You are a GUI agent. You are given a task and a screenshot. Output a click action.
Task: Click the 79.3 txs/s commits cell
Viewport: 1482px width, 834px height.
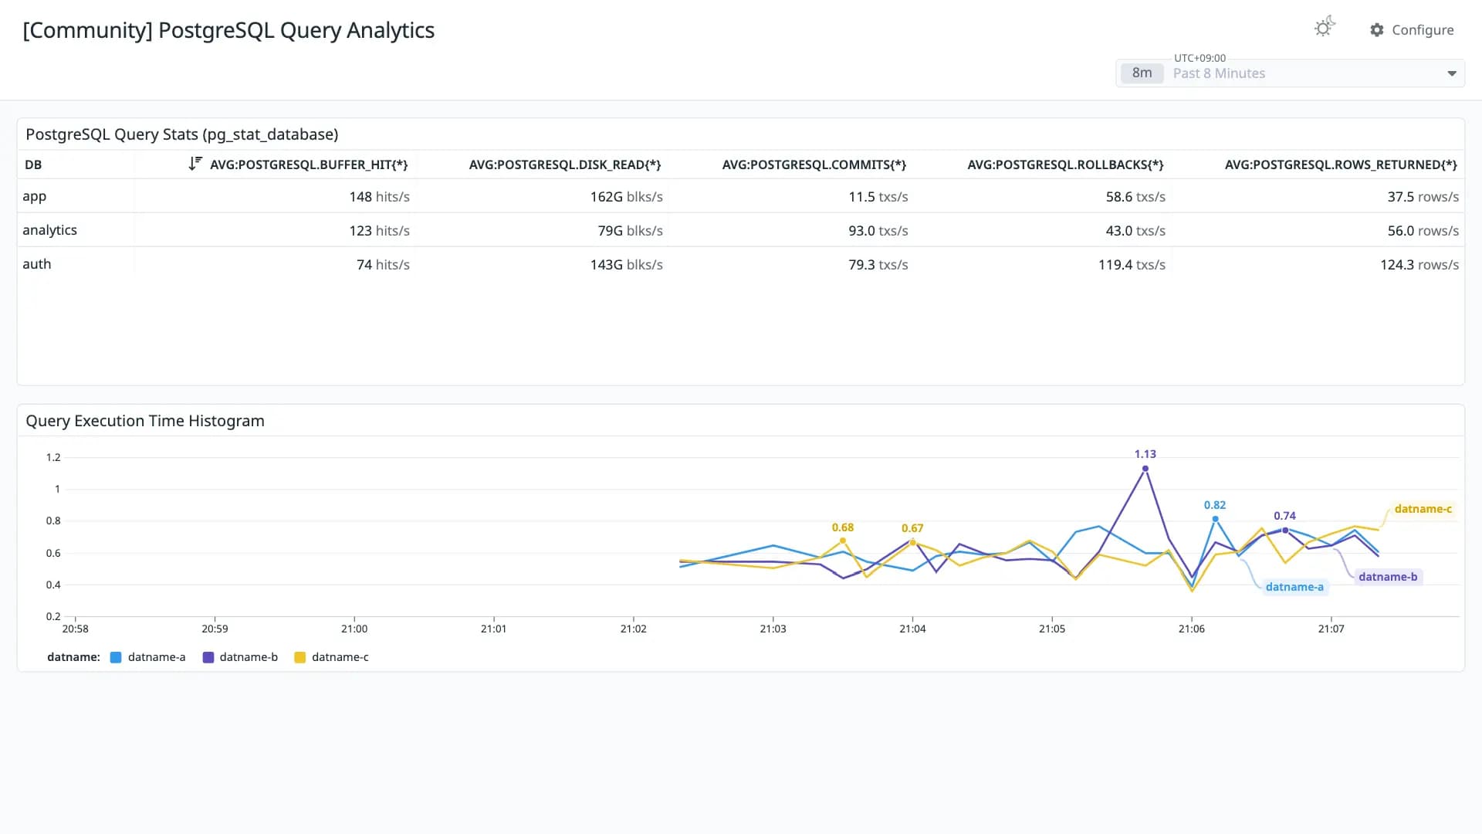(x=878, y=265)
